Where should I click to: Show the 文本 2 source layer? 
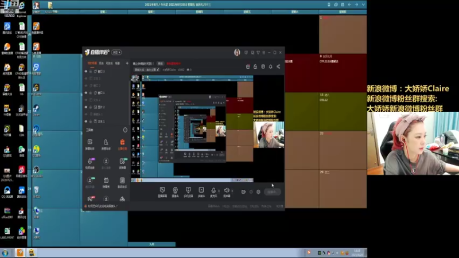pyautogui.click(x=86, y=100)
